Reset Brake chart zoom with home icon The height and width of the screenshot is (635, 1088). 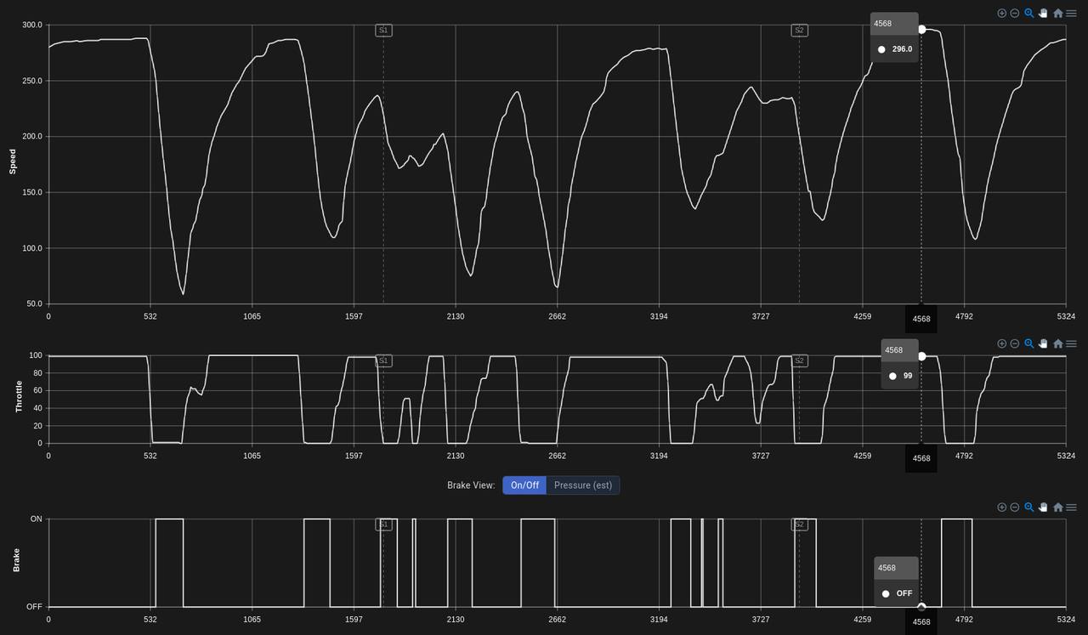click(x=1058, y=507)
